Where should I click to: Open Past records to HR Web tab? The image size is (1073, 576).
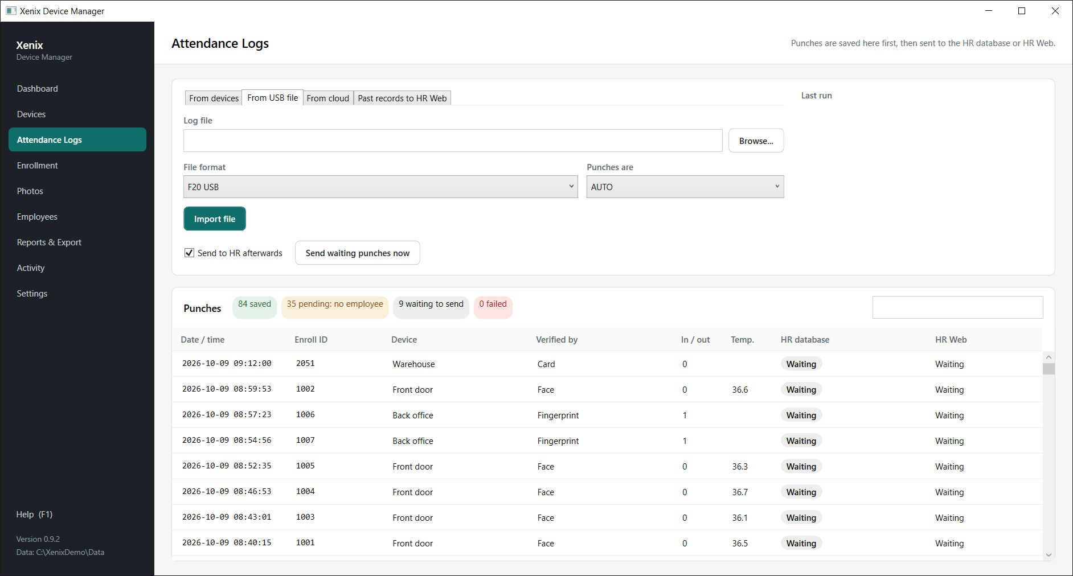402,98
